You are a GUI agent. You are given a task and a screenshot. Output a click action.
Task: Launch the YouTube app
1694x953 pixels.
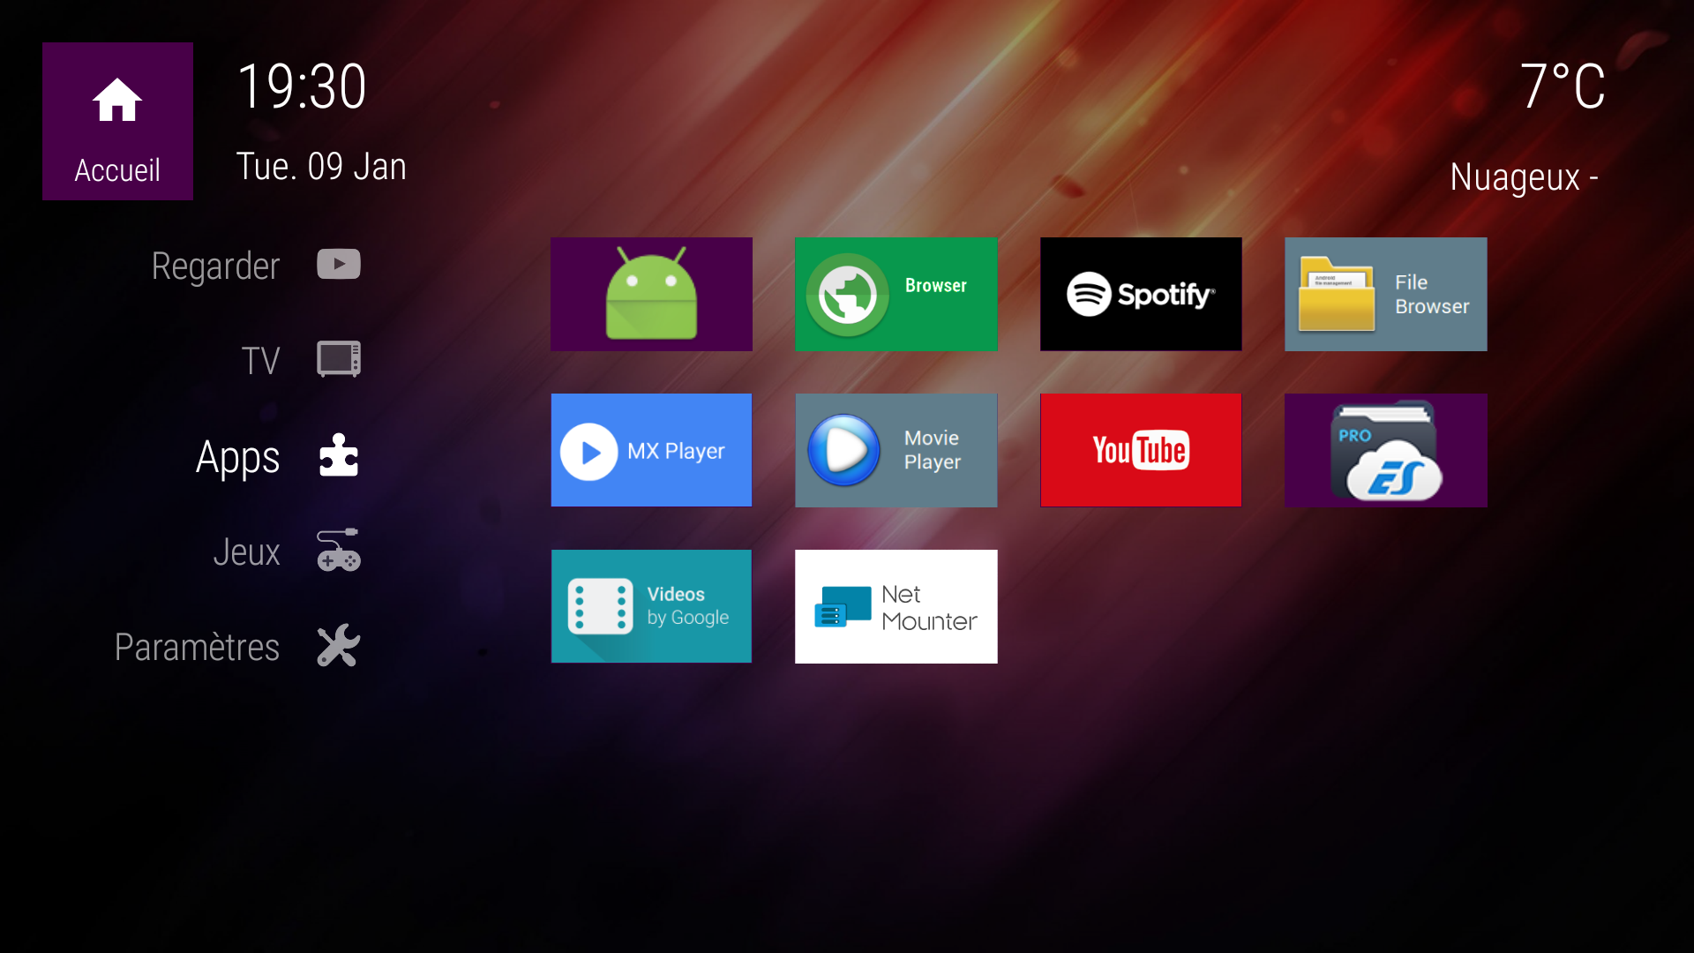click(1141, 450)
